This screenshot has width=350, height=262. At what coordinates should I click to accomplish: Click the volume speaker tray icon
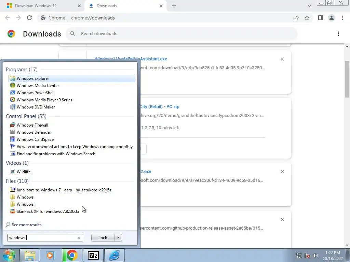coord(315,256)
